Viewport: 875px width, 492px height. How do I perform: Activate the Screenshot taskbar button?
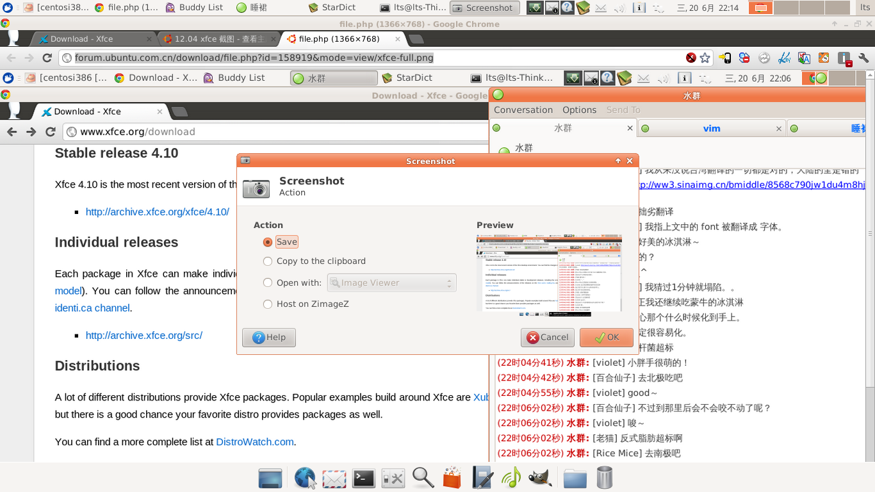[x=484, y=8]
